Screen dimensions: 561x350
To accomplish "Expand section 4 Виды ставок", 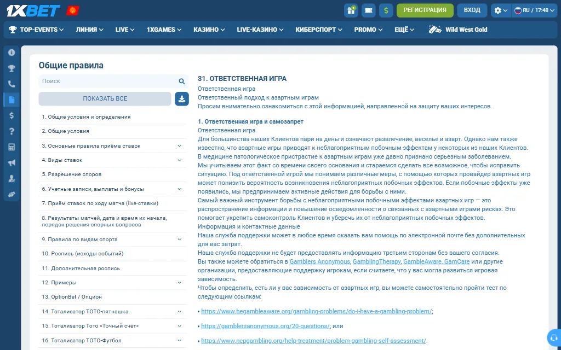I will [x=180, y=160].
